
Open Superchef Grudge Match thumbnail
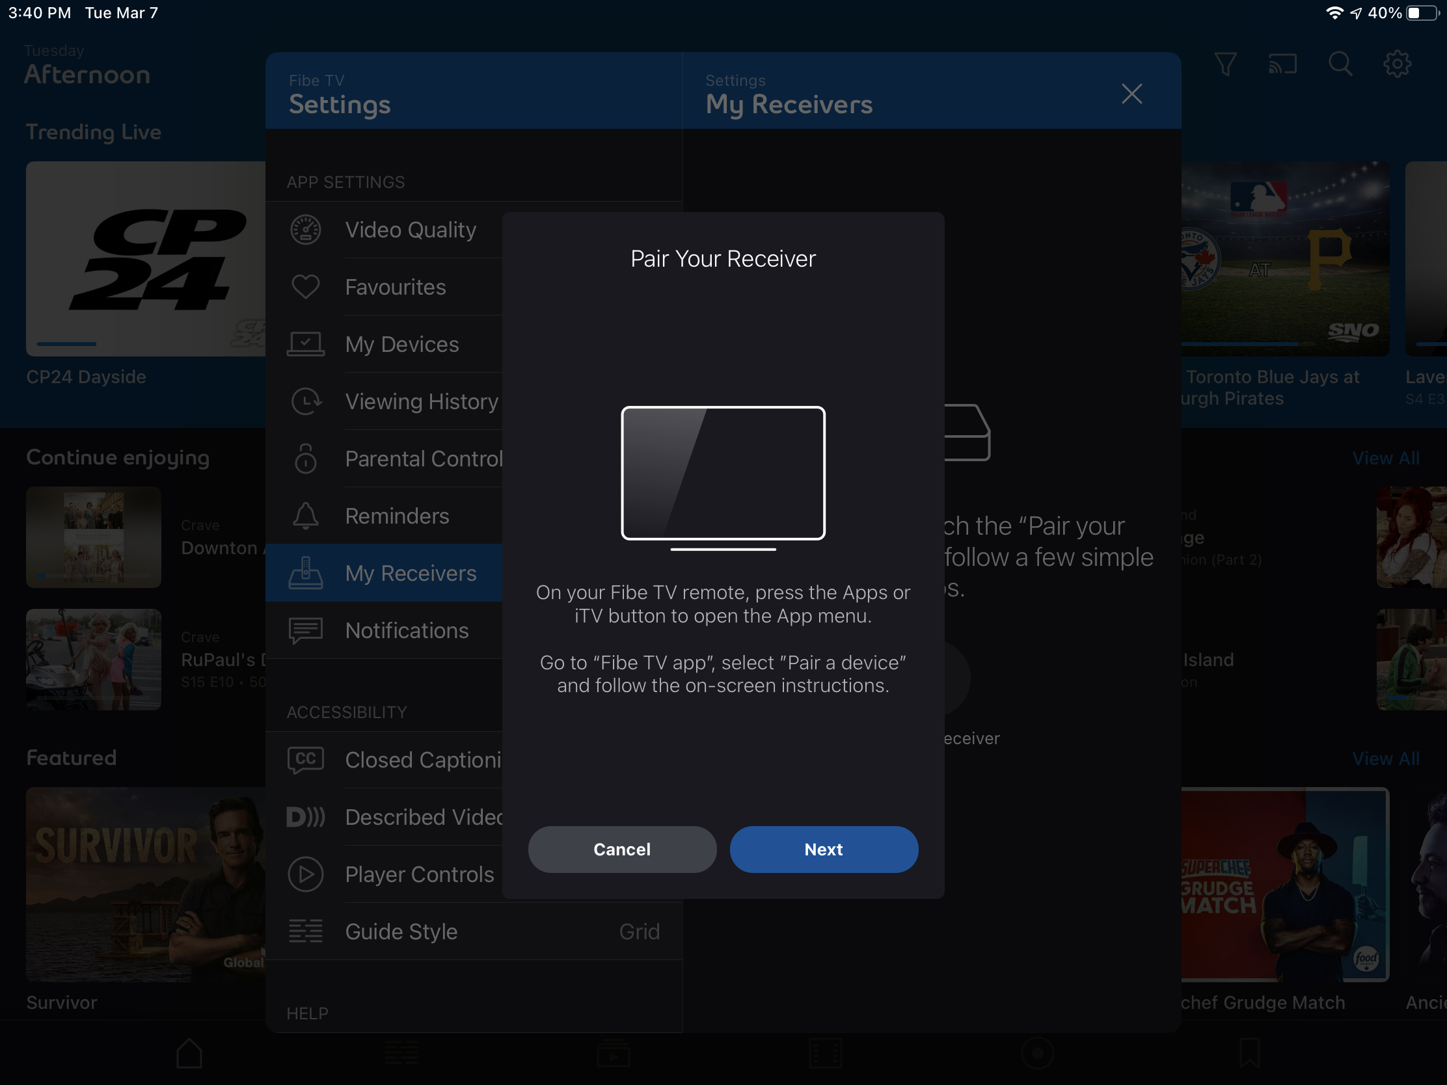pos(1285,884)
